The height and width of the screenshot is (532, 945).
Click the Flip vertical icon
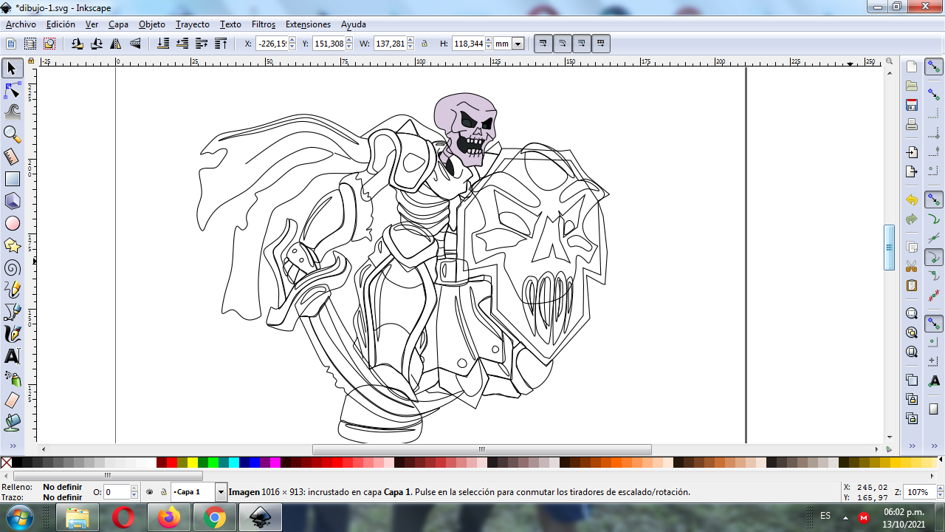[135, 44]
